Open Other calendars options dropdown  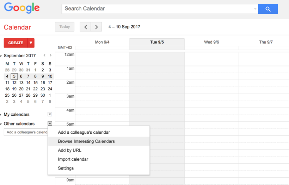point(50,123)
